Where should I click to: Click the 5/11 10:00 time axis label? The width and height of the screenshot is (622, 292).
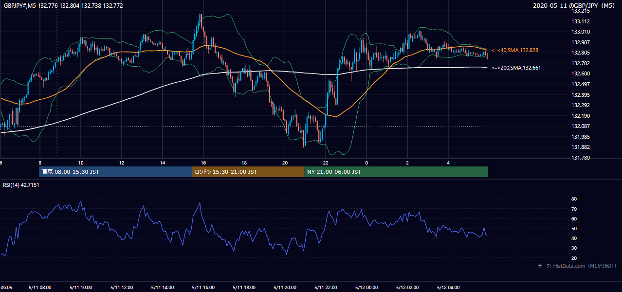coord(81,287)
